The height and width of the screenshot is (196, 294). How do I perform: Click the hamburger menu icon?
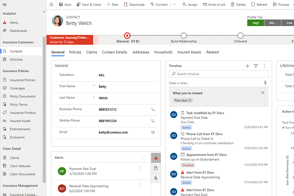5,5
